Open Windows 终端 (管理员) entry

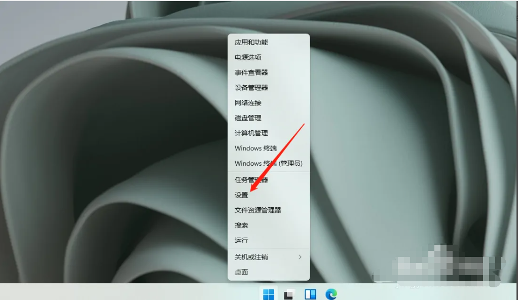tap(268, 163)
